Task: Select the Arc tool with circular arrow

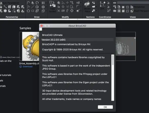Action: [37, 3]
